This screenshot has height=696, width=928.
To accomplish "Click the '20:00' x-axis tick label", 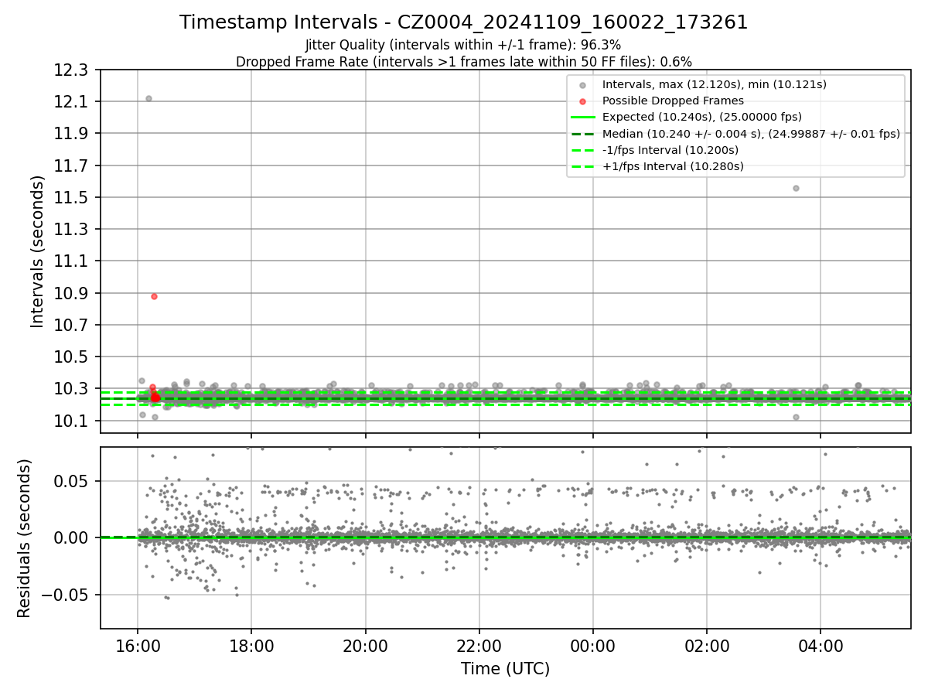I will point(366,645).
